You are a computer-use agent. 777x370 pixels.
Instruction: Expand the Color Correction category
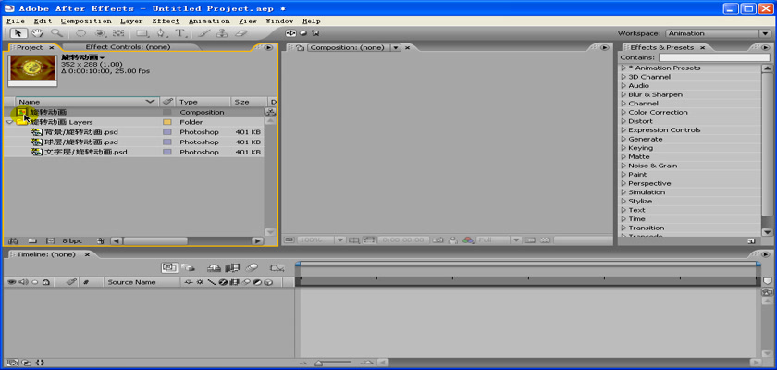(623, 113)
